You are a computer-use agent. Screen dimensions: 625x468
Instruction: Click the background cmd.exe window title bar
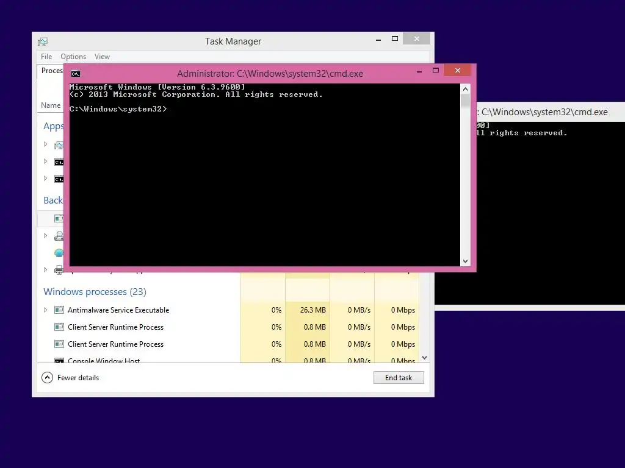[551, 112]
